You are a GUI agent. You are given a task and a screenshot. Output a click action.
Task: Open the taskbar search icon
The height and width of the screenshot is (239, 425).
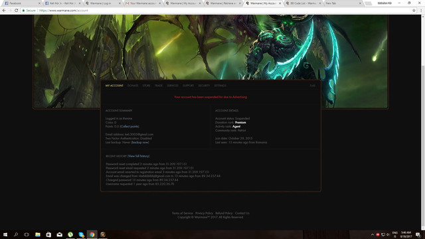tap(16, 234)
